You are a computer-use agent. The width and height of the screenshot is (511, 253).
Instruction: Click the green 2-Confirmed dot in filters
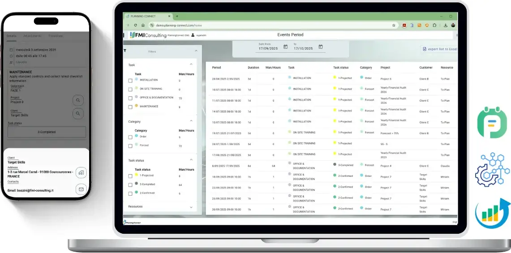(x=136, y=193)
